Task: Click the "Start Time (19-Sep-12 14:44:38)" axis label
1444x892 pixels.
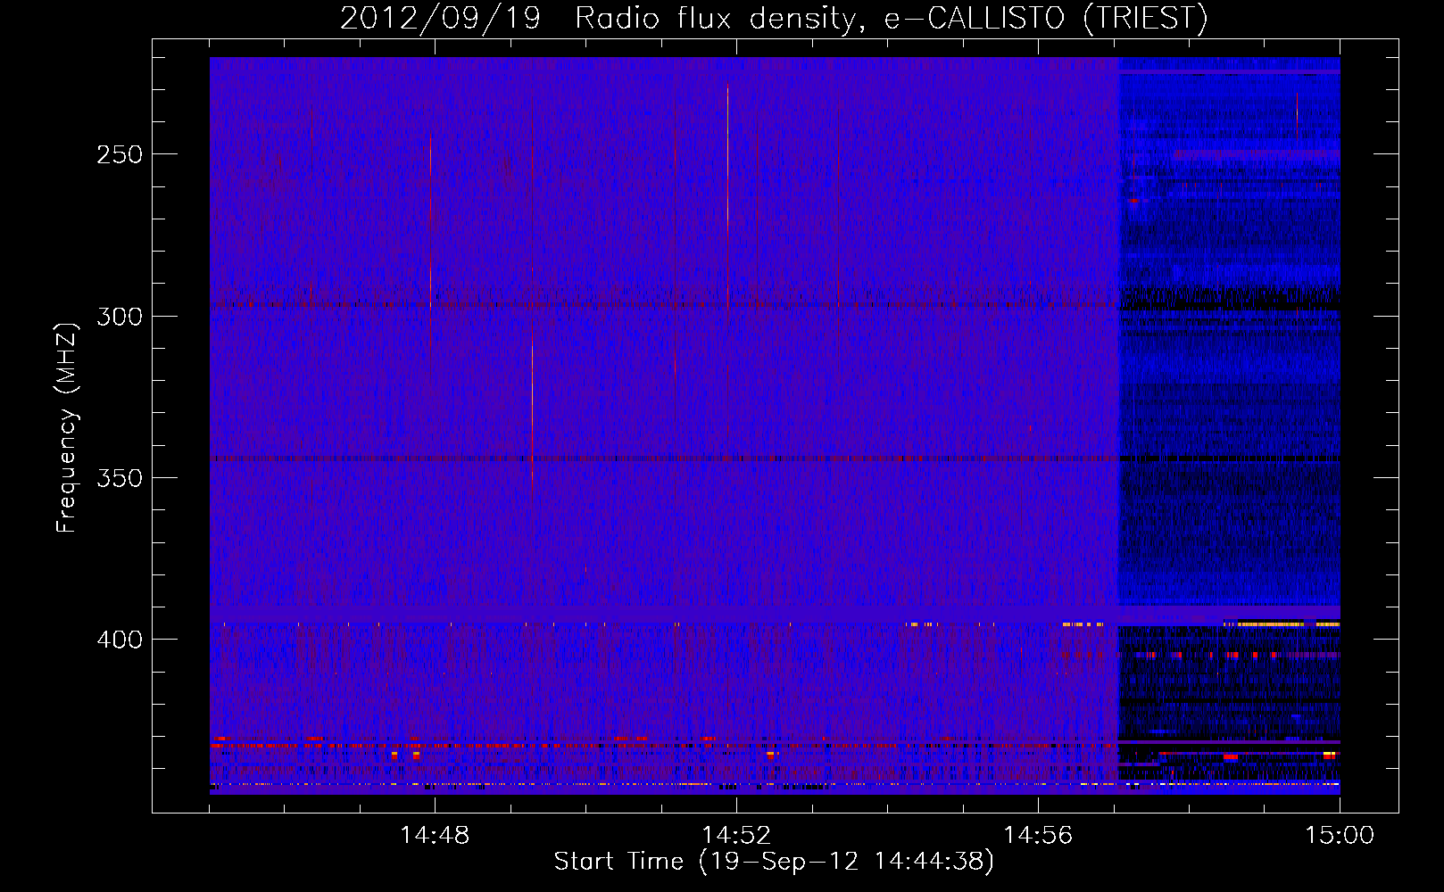Action: tap(774, 862)
